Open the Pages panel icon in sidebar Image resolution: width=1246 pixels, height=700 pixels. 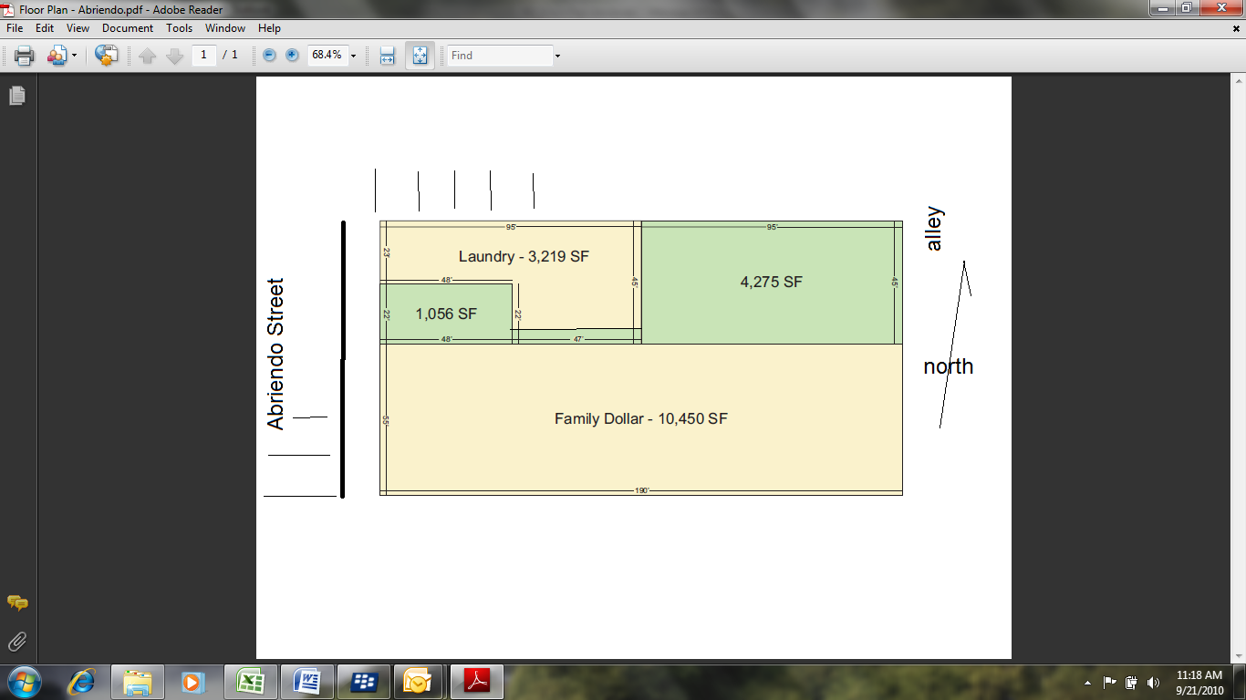(x=17, y=95)
